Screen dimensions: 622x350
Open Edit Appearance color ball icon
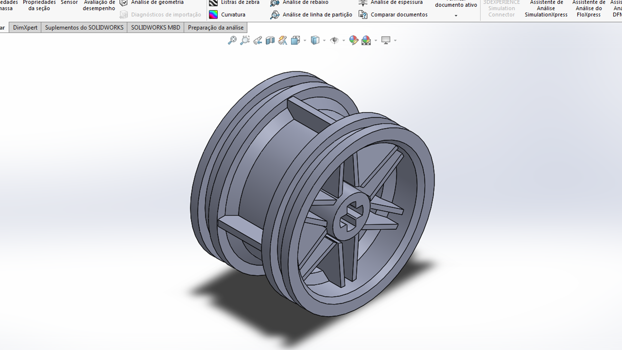coord(354,40)
